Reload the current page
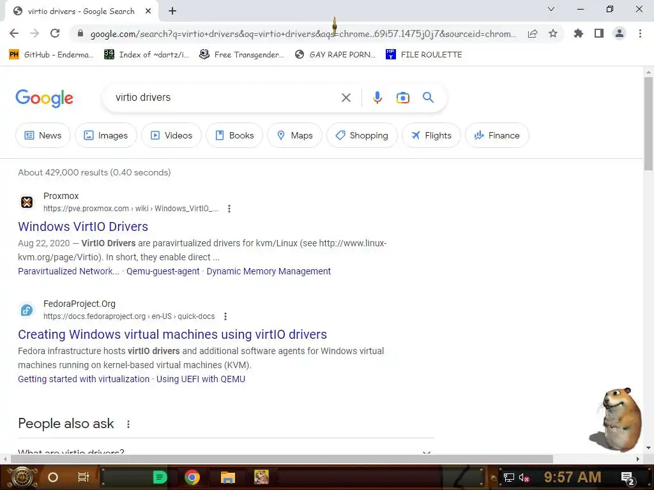The image size is (654, 490). tap(55, 33)
